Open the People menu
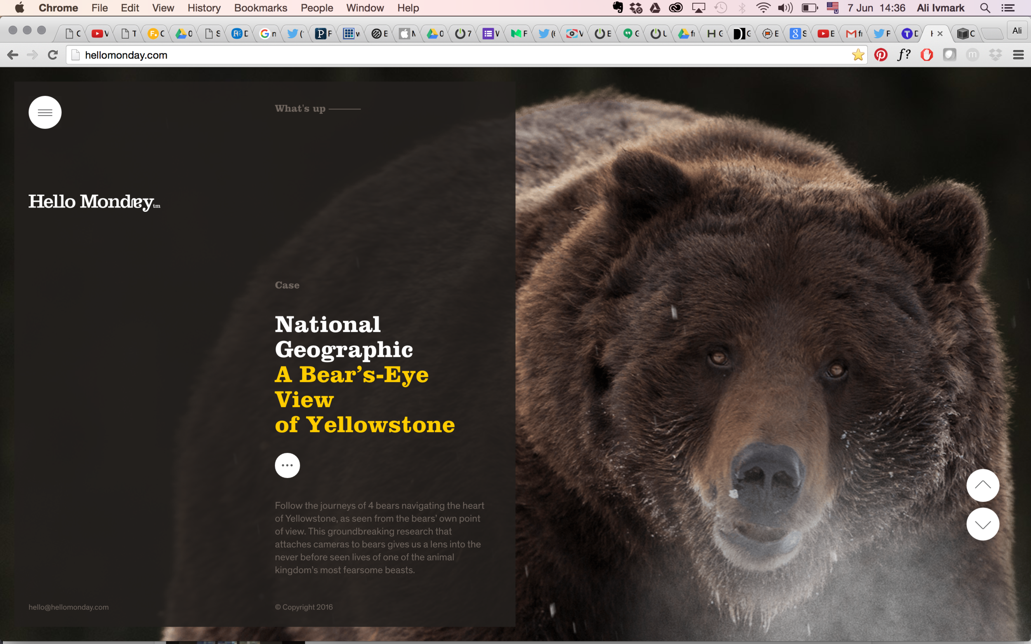 (x=317, y=8)
